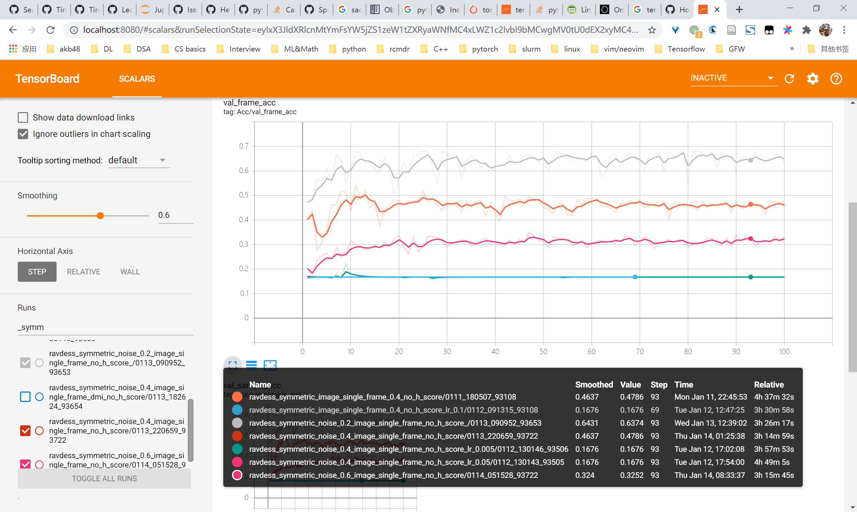Uncheck Ignore outliers in chart scaling

click(x=23, y=134)
